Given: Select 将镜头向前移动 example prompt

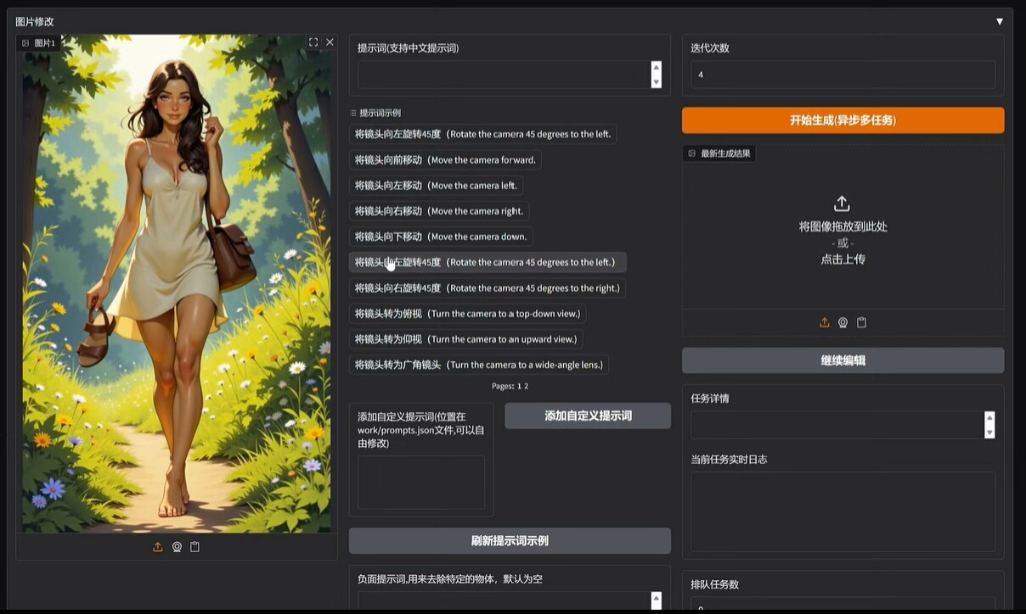Looking at the screenshot, I should 445,159.
